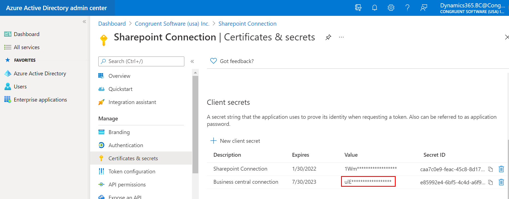Click the resource menu scrollbar thumb

(x=195, y=124)
